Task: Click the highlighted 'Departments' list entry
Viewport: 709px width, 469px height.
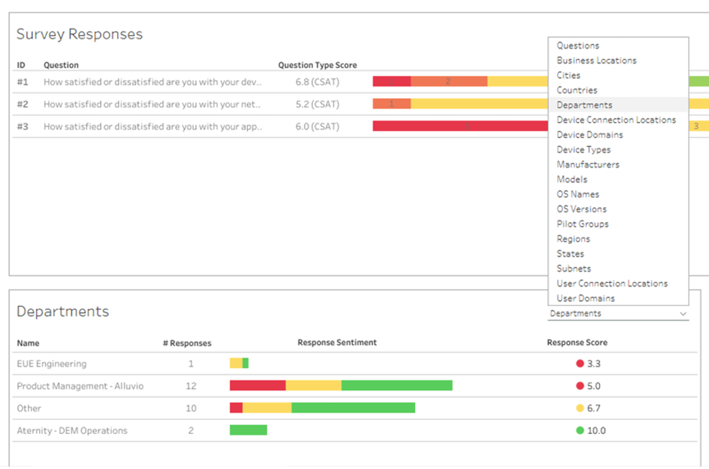Action: point(585,104)
